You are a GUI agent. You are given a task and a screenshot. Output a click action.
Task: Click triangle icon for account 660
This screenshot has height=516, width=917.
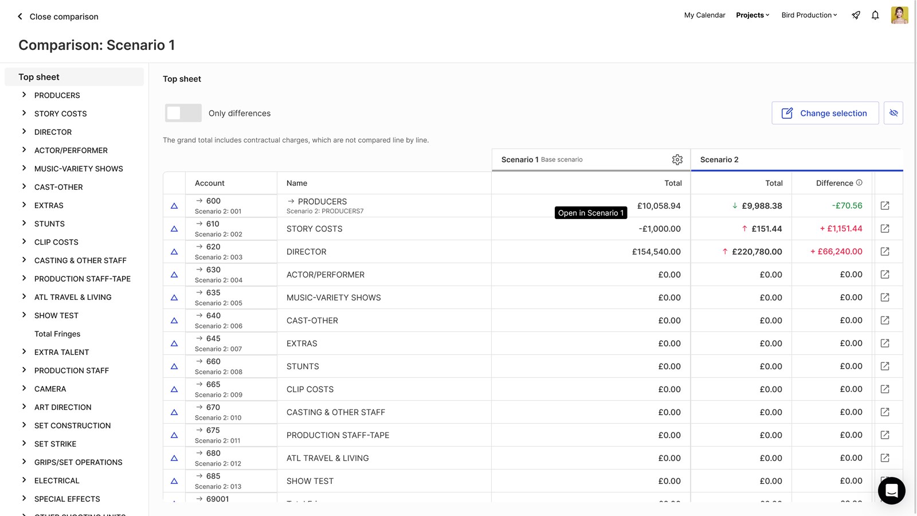[x=174, y=366]
